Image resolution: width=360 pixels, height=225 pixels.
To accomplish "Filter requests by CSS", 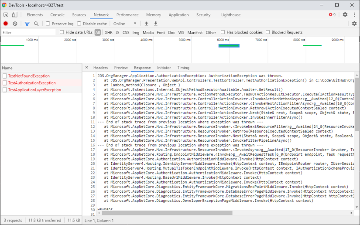I will 126,32.
